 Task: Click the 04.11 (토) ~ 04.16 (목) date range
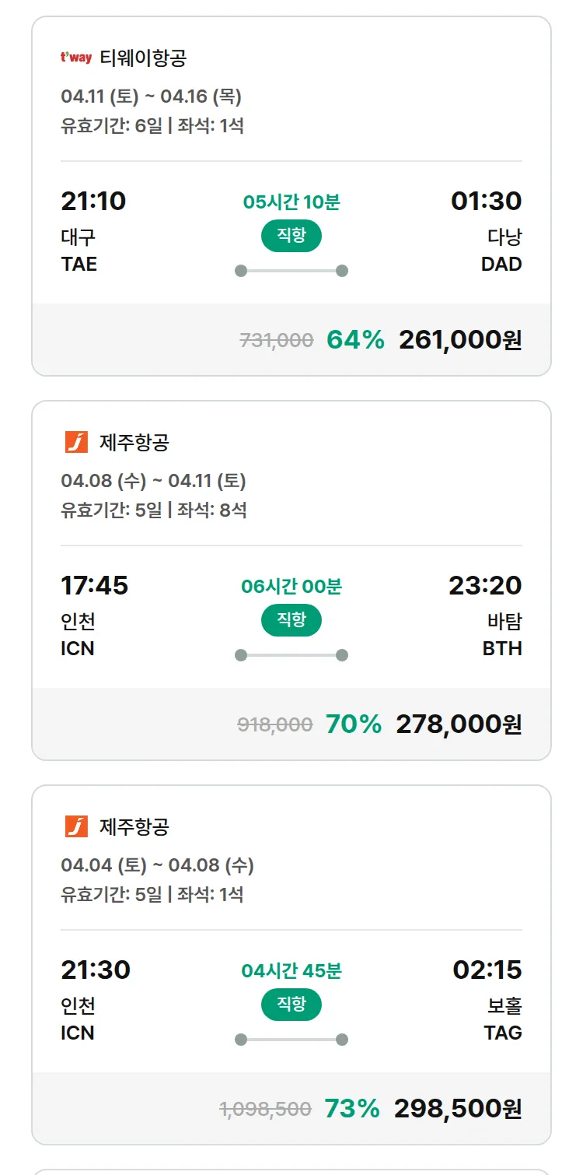pyautogui.click(x=152, y=96)
